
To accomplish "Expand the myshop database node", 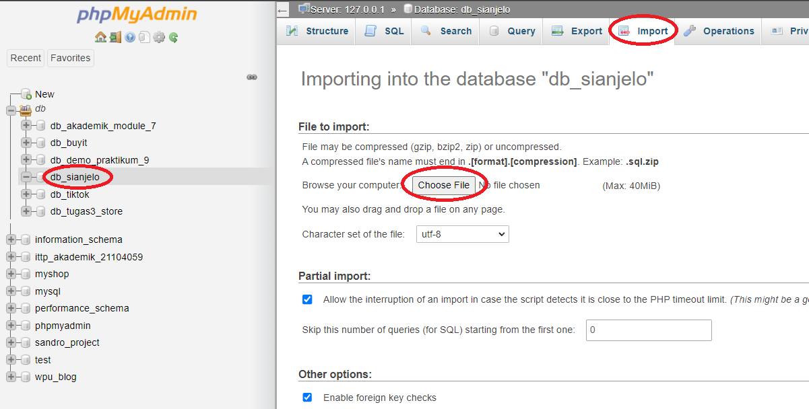I will (11, 274).
